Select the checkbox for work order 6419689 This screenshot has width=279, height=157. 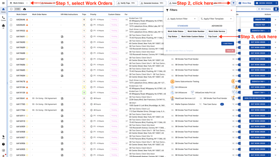pos(11,47)
